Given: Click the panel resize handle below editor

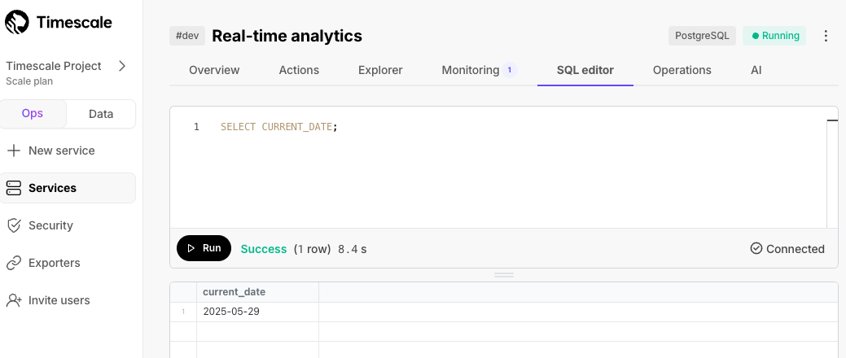Looking at the screenshot, I should [504, 275].
